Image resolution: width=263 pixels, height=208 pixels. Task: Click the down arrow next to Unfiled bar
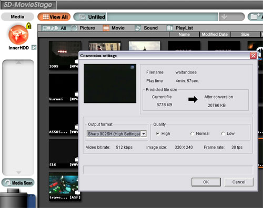(x=224, y=17)
